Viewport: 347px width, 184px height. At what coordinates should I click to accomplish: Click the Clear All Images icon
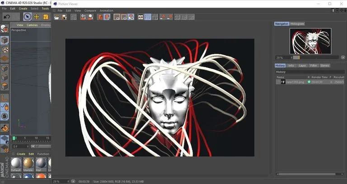coord(83,17)
